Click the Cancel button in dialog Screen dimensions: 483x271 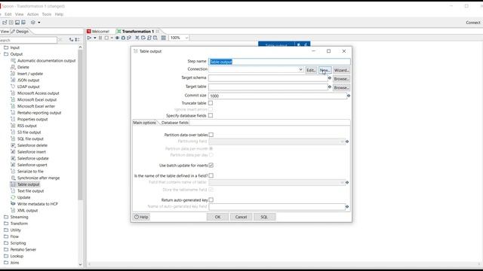[x=241, y=217]
